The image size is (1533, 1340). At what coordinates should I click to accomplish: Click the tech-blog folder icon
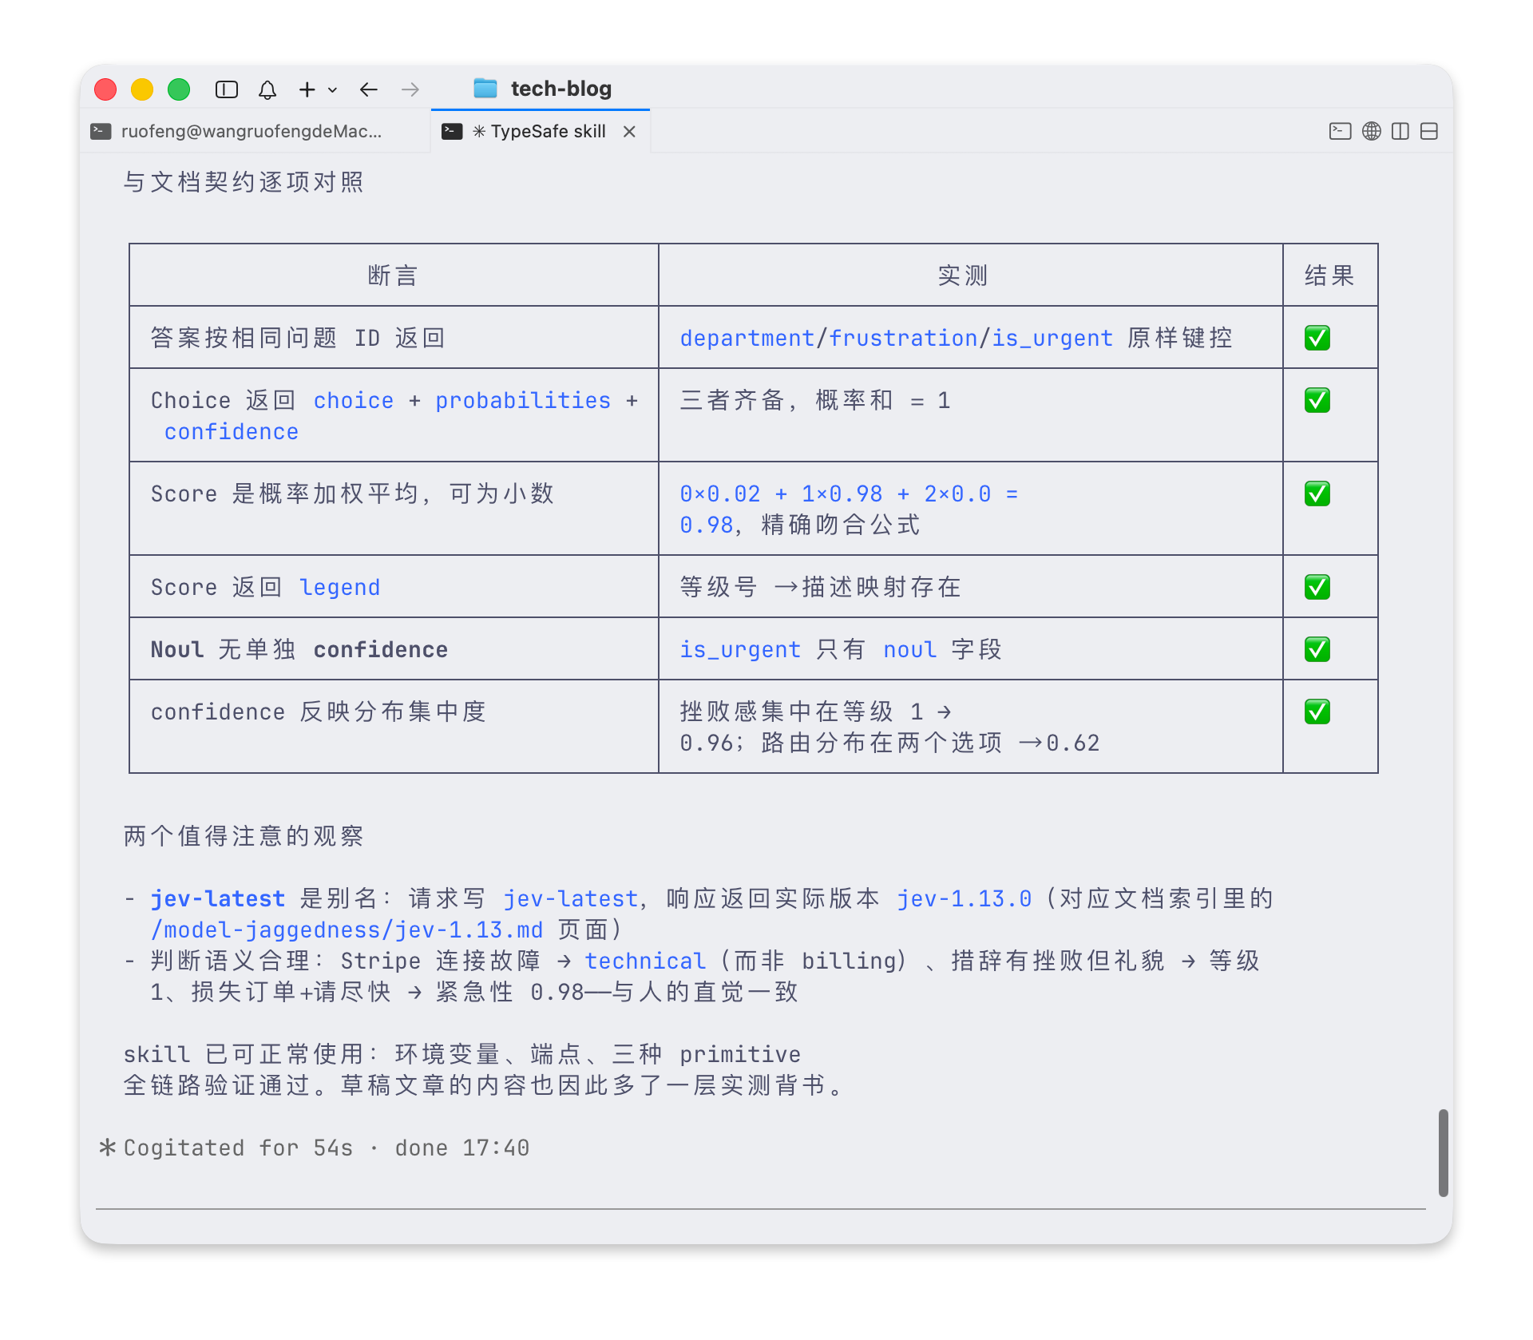[485, 88]
